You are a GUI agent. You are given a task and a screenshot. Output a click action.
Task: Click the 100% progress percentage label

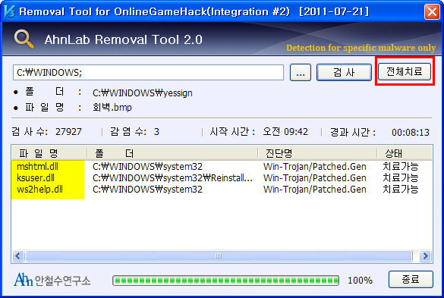click(x=360, y=281)
